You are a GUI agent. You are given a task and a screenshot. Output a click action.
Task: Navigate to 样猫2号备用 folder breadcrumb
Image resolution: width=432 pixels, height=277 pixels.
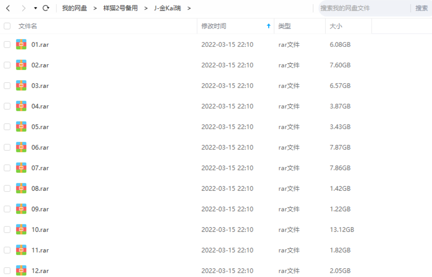(120, 8)
